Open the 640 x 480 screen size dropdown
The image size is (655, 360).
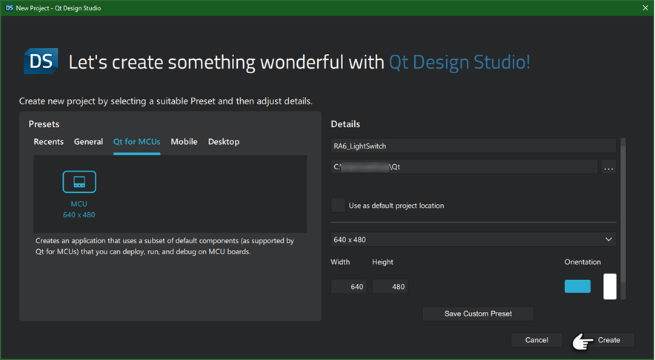(x=473, y=240)
